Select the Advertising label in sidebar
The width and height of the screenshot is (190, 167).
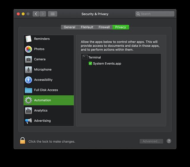pos(42,121)
